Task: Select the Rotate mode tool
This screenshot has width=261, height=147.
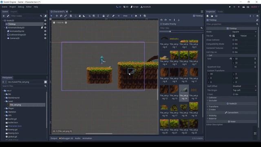Action: 61,16
